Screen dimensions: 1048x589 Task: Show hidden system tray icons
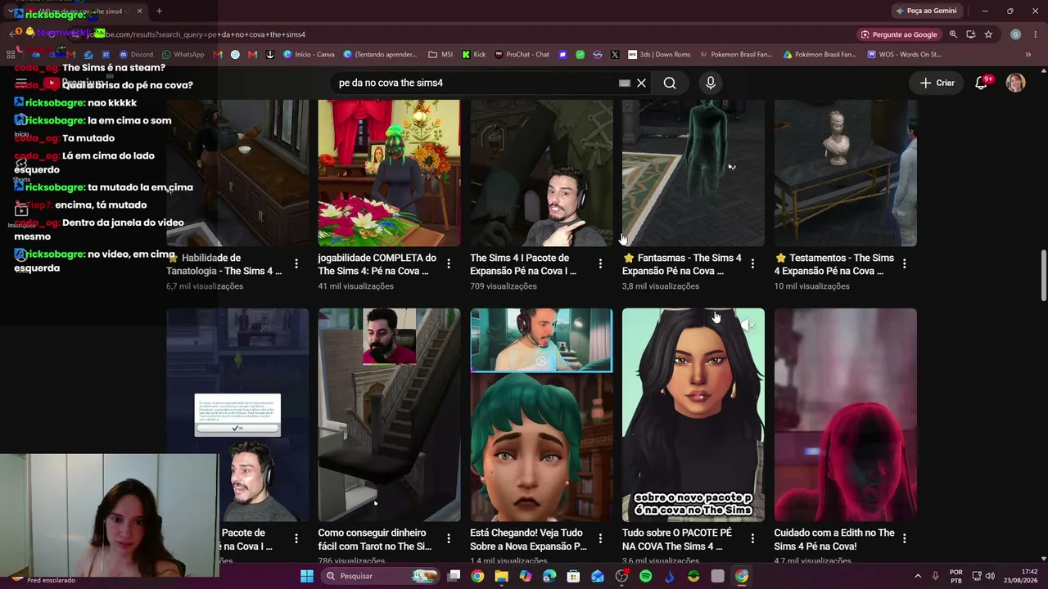pyautogui.click(x=918, y=576)
